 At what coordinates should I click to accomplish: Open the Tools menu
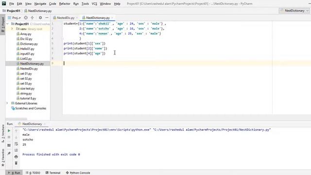pyautogui.click(x=86, y=4)
